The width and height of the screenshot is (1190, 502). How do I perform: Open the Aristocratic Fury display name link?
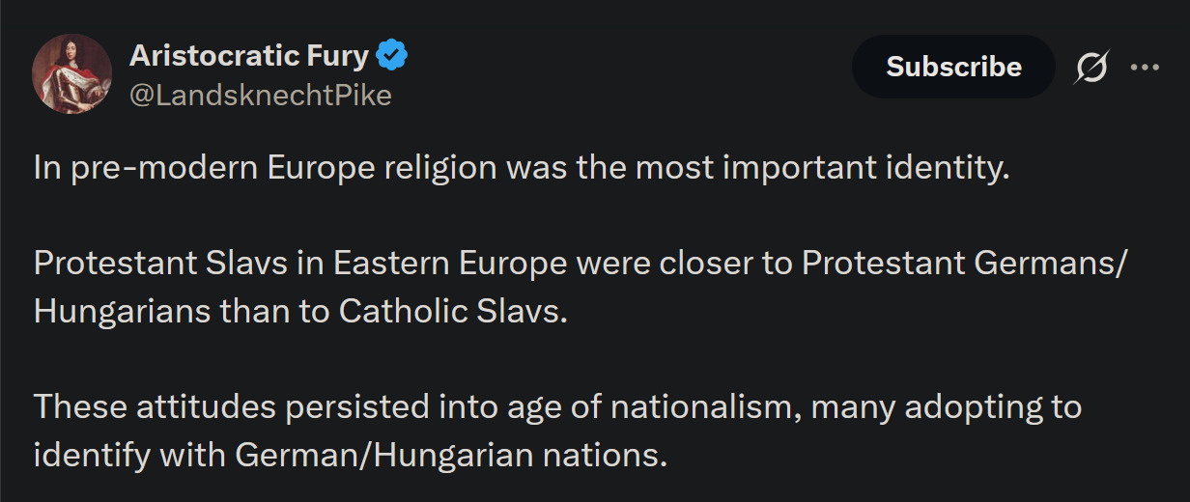[x=249, y=56]
